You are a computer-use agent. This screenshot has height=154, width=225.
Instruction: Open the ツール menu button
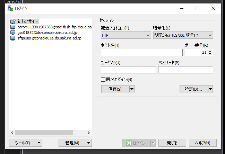(26, 143)
